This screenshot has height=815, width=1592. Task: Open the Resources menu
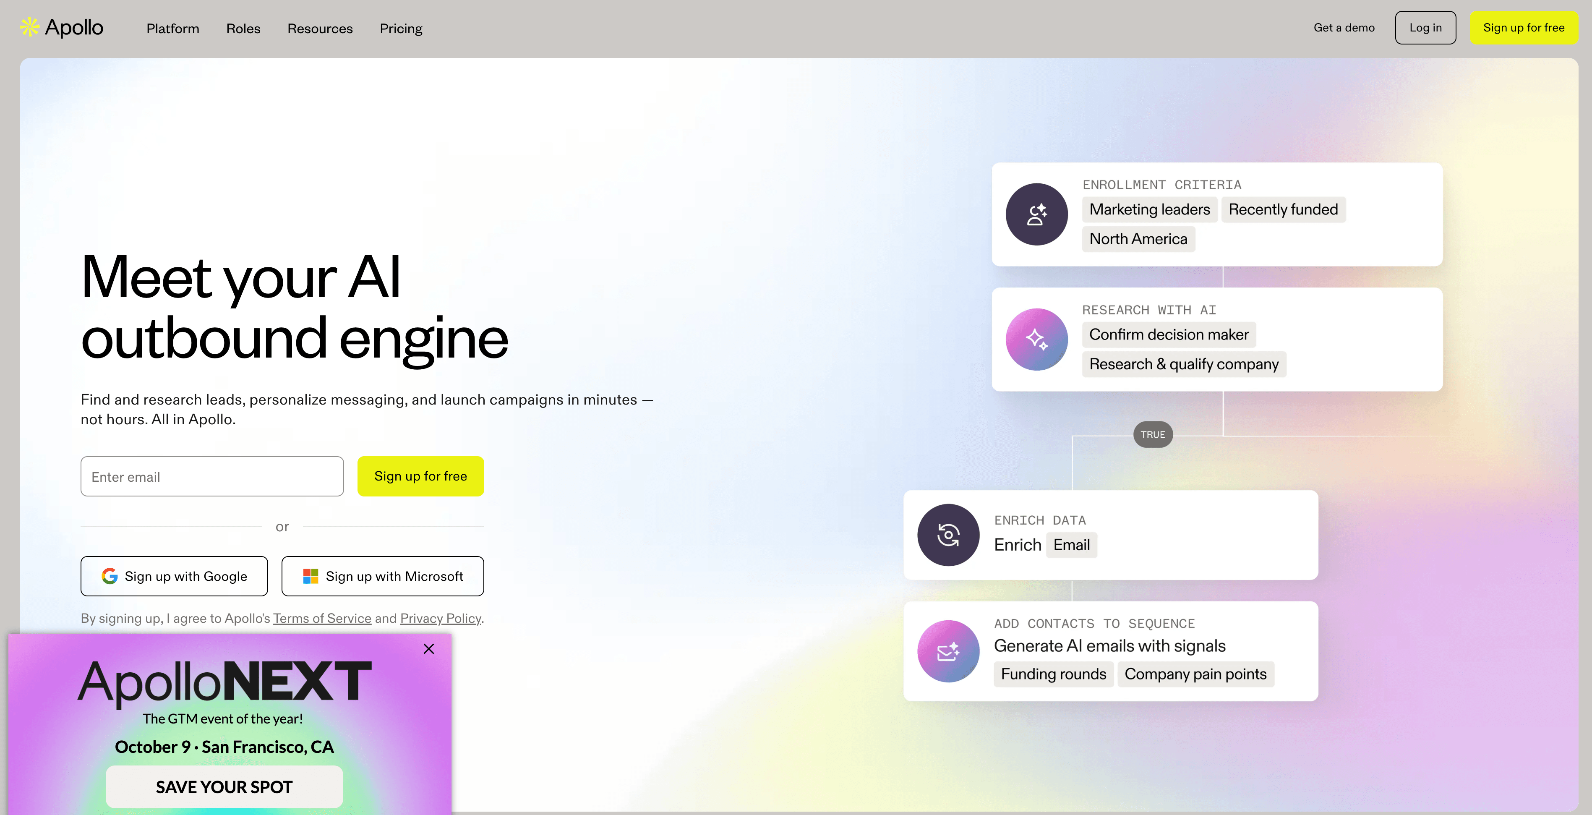320,29
